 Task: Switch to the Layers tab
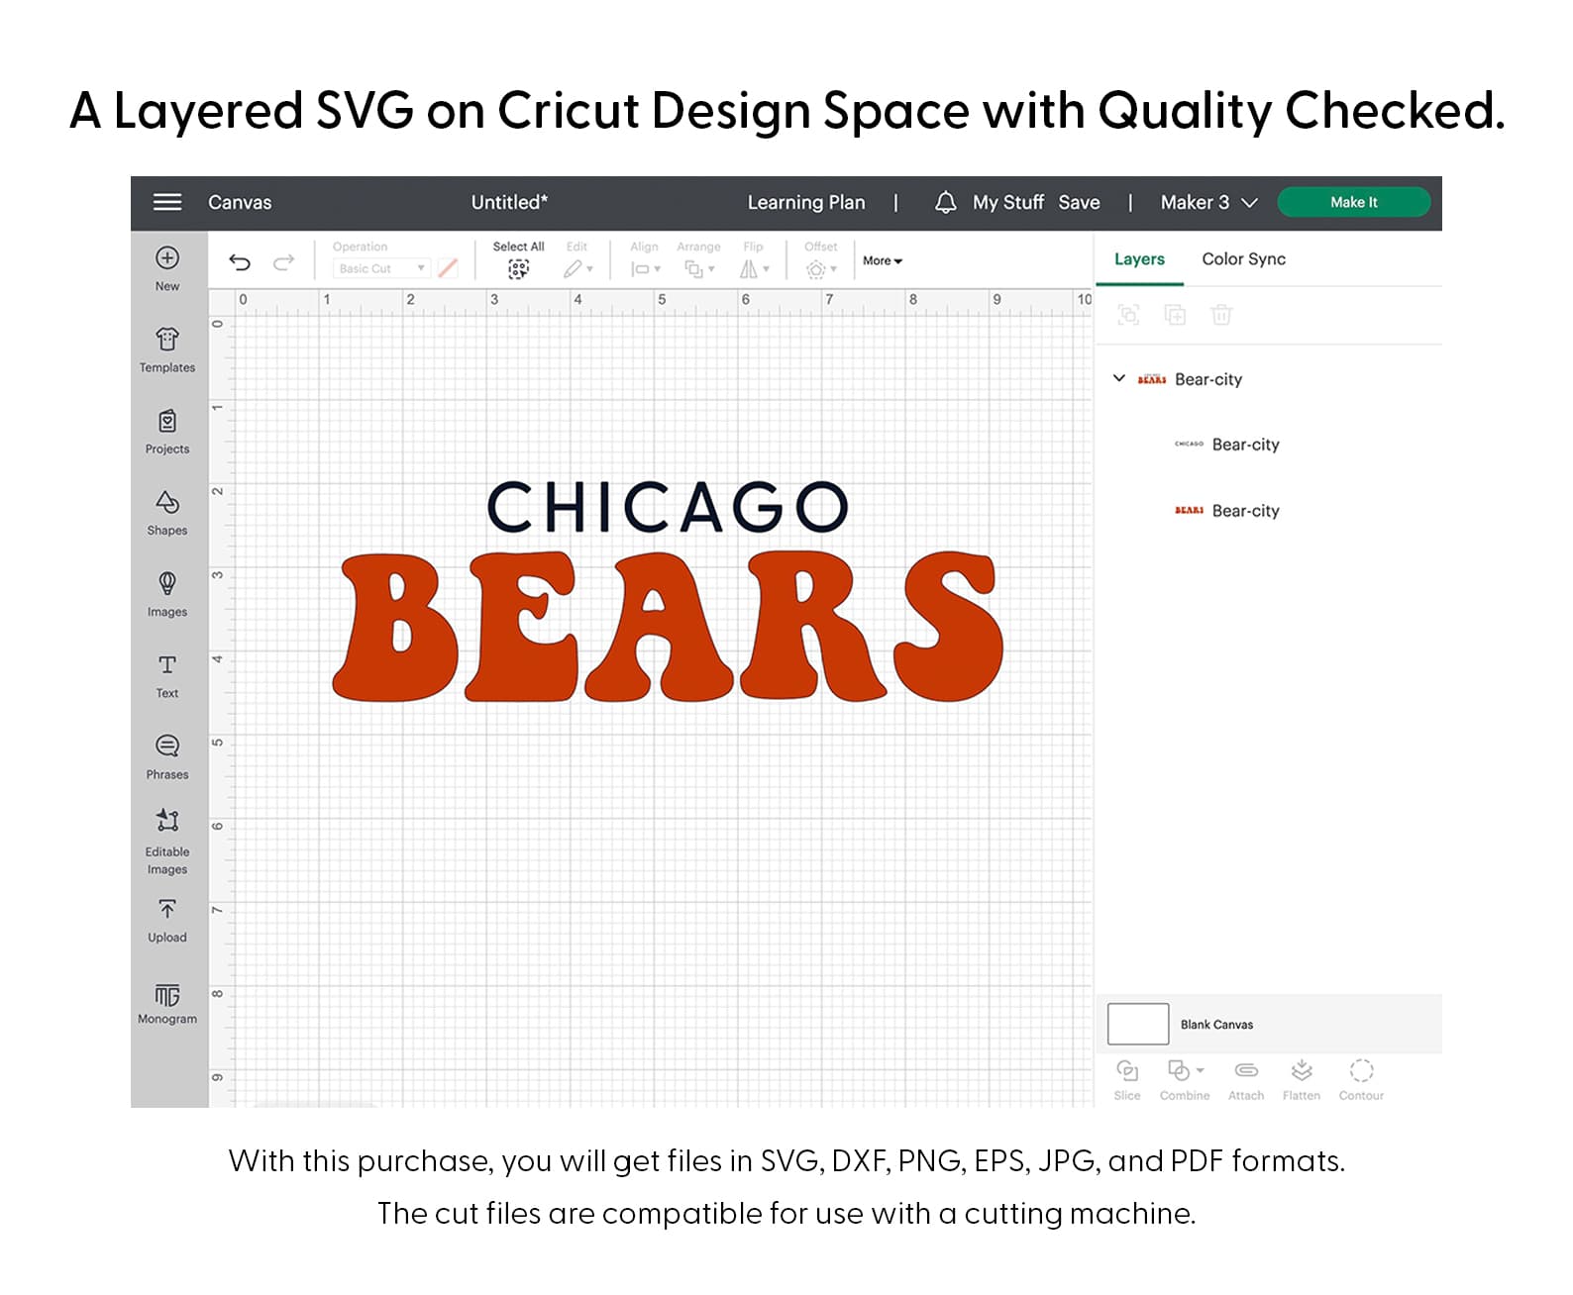[x=1139, y=259]
